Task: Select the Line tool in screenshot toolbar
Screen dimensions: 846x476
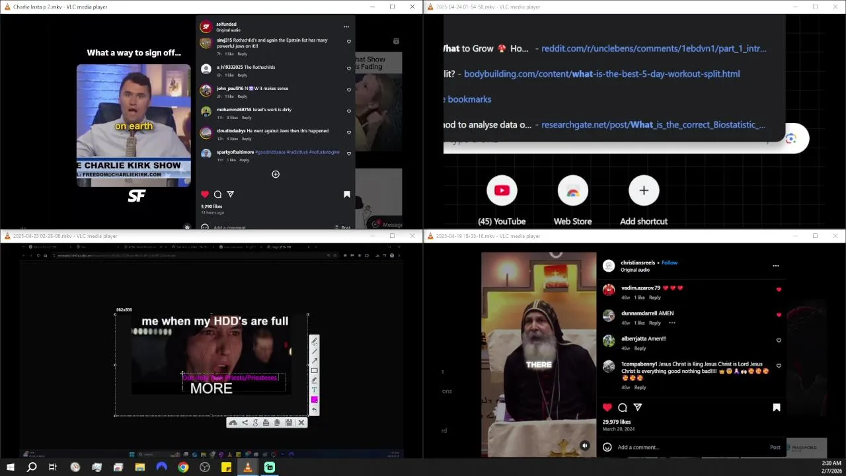Action: click(x=314, y=351)
